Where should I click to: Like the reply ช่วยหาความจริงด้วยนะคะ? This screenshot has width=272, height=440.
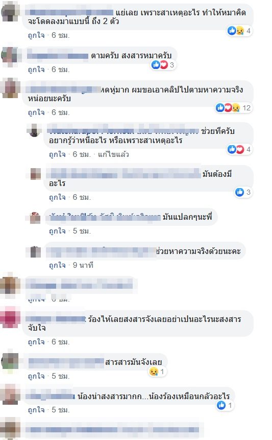click(x=57, y=265)
